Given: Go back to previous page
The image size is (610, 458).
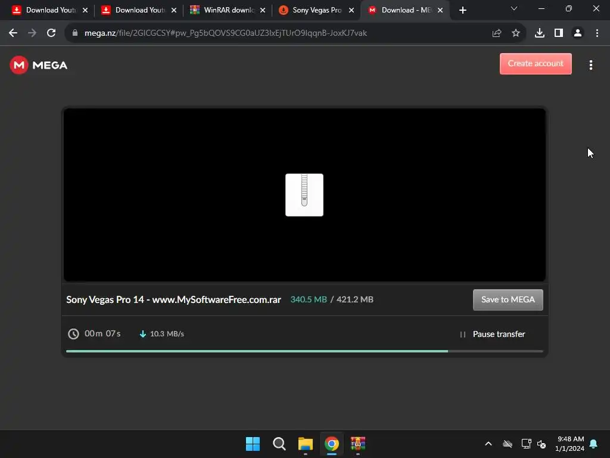Looking at the screenshot, I should (13, 33).
